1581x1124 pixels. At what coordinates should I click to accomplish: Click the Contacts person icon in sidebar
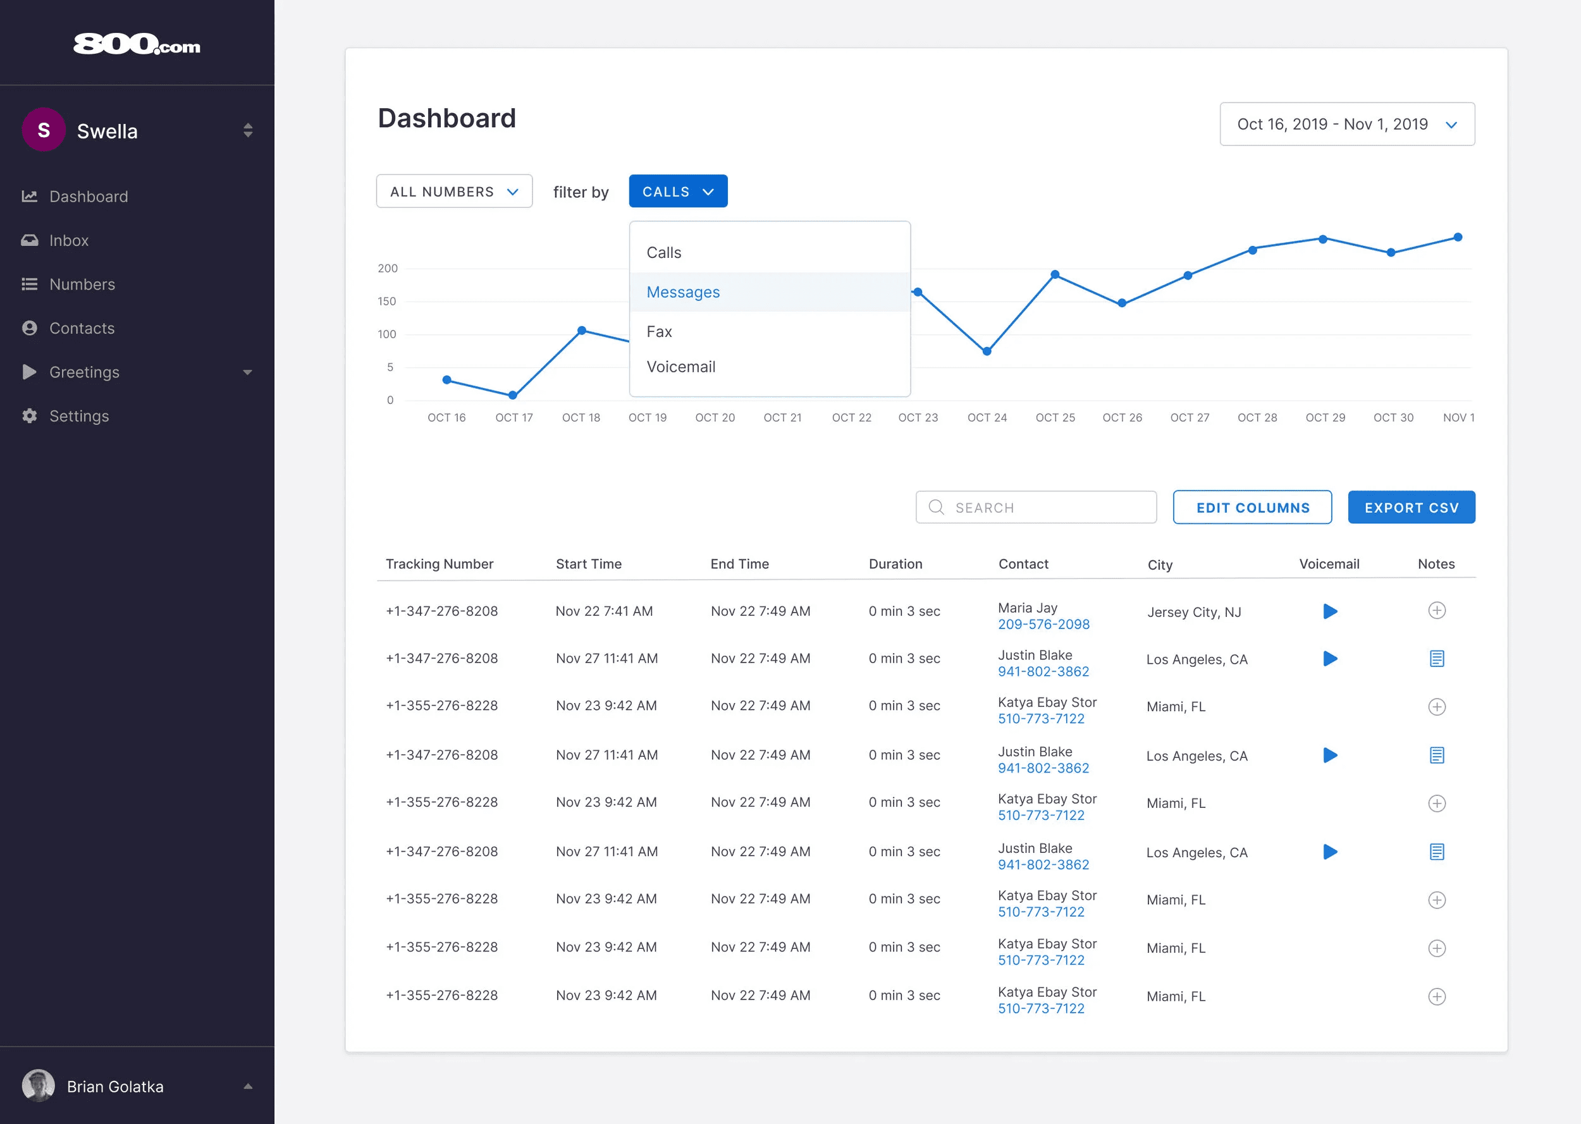click(x=29, y=328)
